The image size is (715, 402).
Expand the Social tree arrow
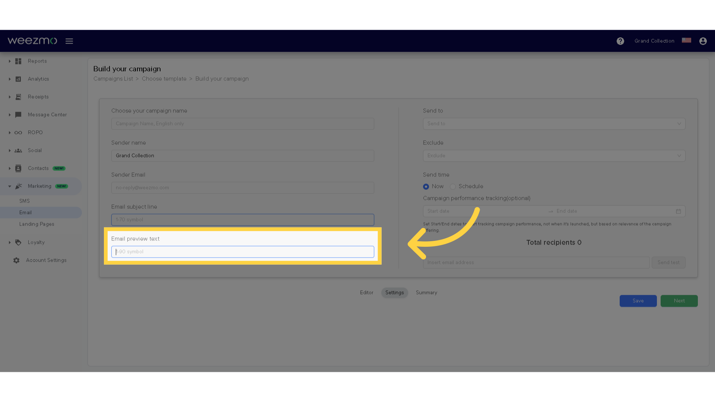(10, 150)
